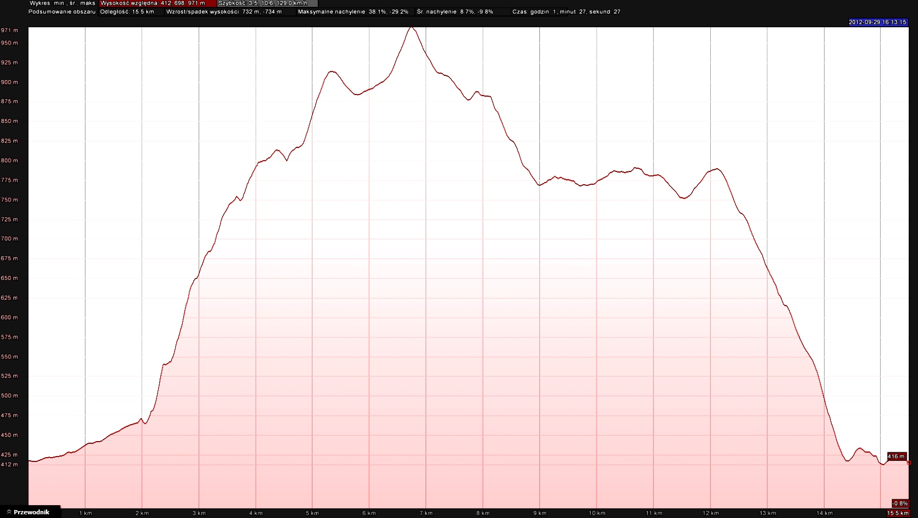This screenshot has height=518, width=918.
Task: Click the small red marker at track end
Action: click(x=908, y=463)
